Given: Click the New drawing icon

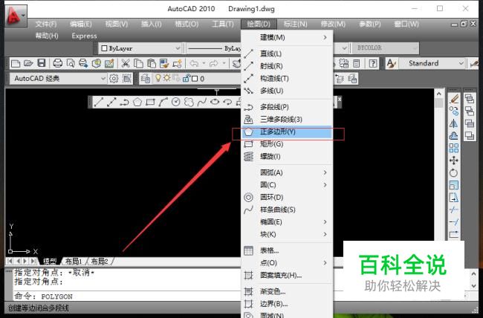Looking at the screenshot, I should tap(16, 63).
